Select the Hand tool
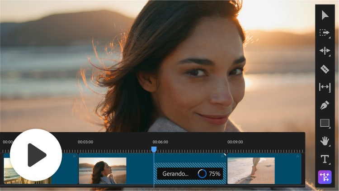 (x=325, y=141)
